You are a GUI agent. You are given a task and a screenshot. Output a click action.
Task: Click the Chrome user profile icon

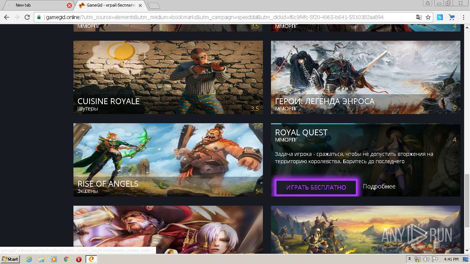tap(427, 3)
